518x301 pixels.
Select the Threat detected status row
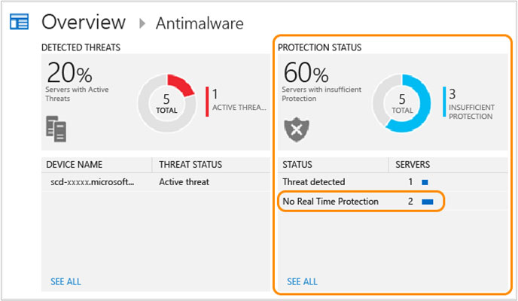pyautogui.click(x=392, y=182)
